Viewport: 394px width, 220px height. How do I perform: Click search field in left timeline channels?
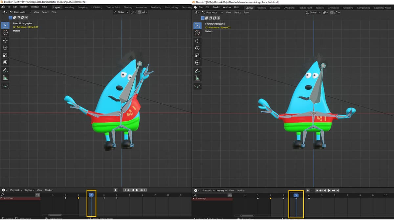(18, 195)
